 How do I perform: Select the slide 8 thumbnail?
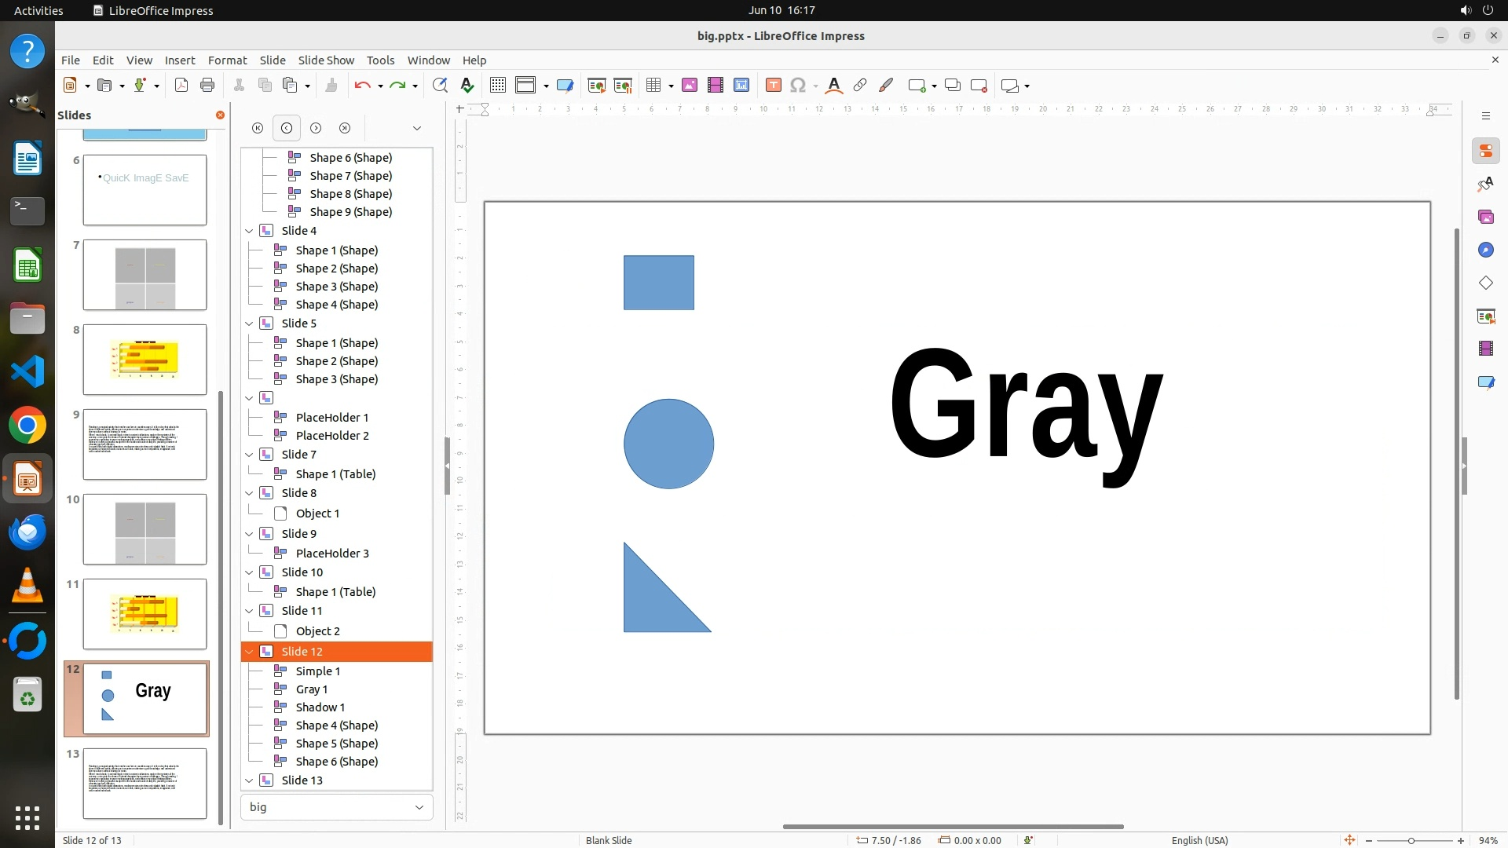coord(145,360)
